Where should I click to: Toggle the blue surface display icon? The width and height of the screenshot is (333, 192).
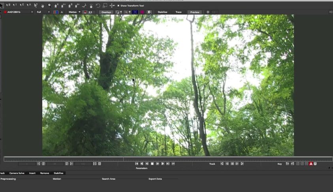point(135,12)
